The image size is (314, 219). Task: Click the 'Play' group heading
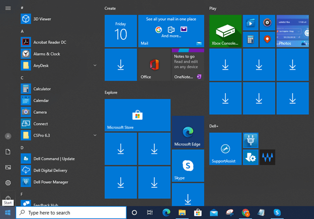pos(213,9)
